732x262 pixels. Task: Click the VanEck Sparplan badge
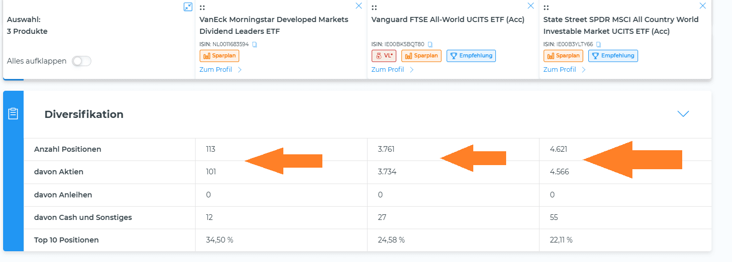[219, 56]
